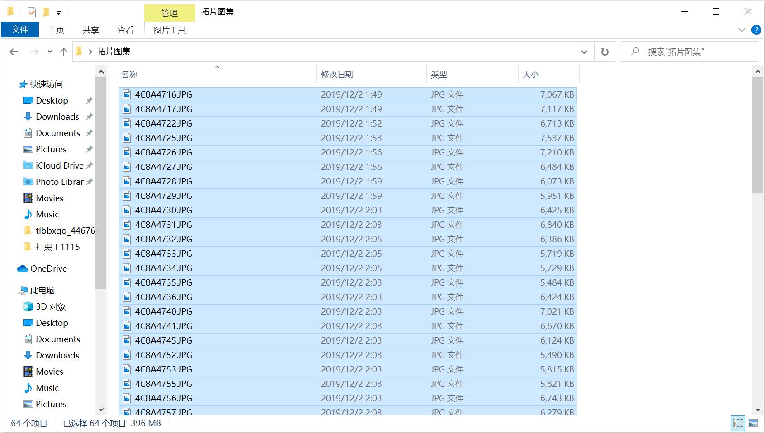Expand the ribbon with the chevron
The height and width of the screenshot is (433, 765).
tap(741, 30)
